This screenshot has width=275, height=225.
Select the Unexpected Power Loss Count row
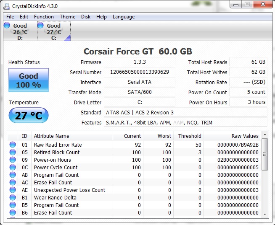[x=134, y=190]
